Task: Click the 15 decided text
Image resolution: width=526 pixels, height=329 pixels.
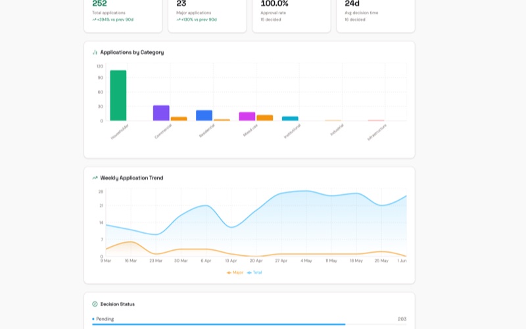Action: (x=271, y=20)
